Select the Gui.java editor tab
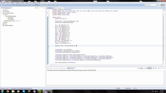This screenshot has width=166, height=93. (59, 8)
